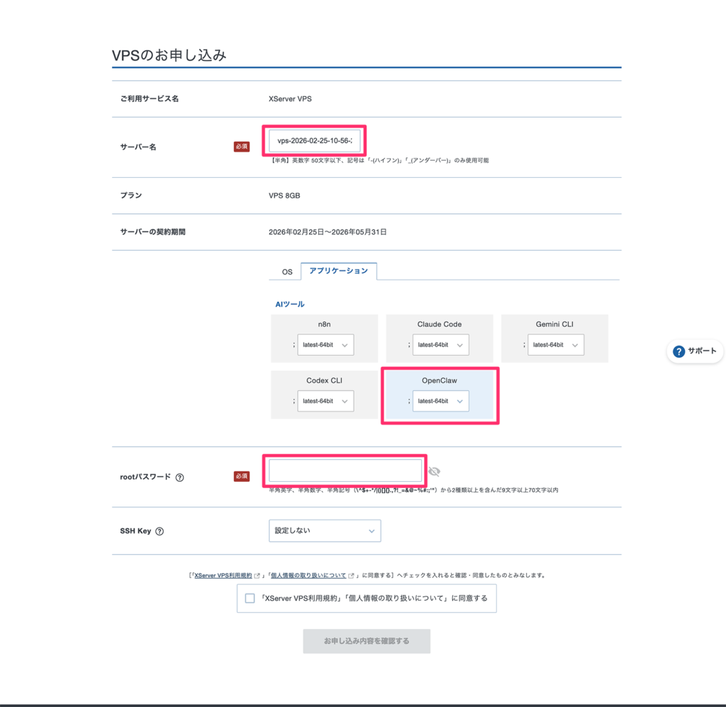Click the サーバー名 input field
Screen dimensions: 726x707
[313, 140]
